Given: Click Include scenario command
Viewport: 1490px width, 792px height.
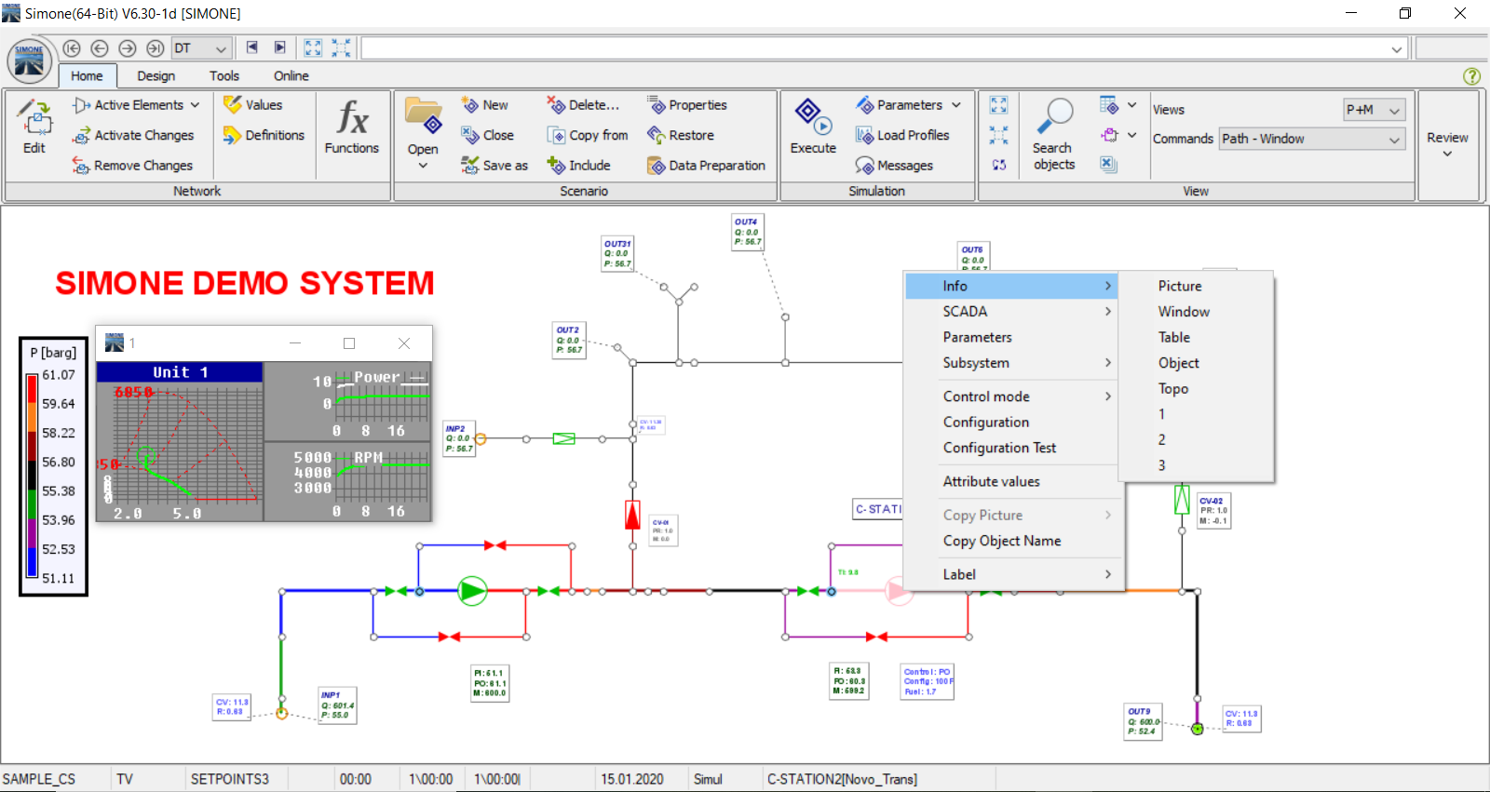Looking at the screenshot, I should (578, 166).
